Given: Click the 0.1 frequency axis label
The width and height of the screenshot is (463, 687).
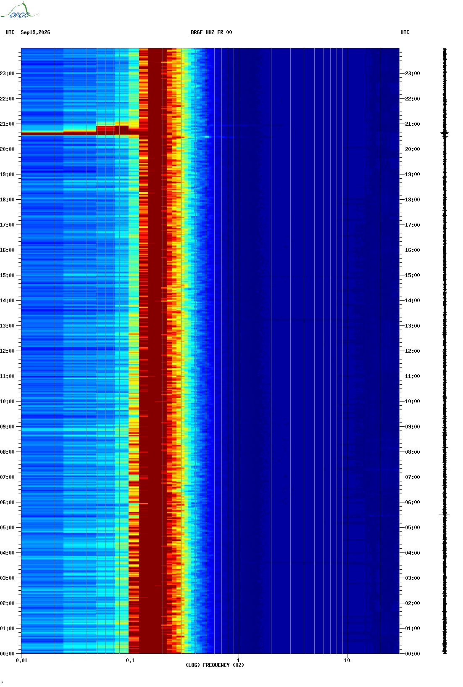Looking at the screenshot, I should 130,661.
